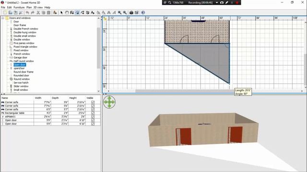Toggle visibility of second Corner sofa row

[93, 106]
